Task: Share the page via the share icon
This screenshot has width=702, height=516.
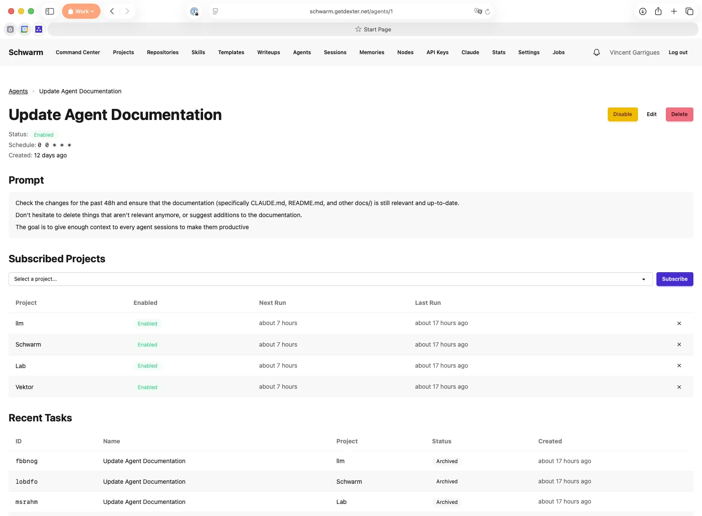Action: pos(658,12)
